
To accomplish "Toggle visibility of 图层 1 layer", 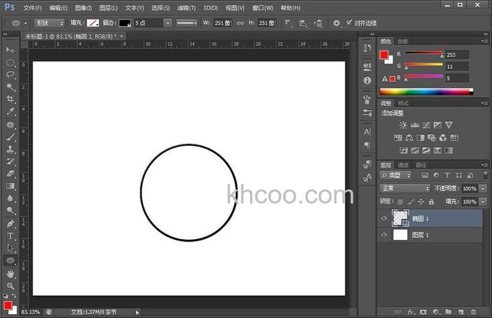I will [x=384, y=235].
